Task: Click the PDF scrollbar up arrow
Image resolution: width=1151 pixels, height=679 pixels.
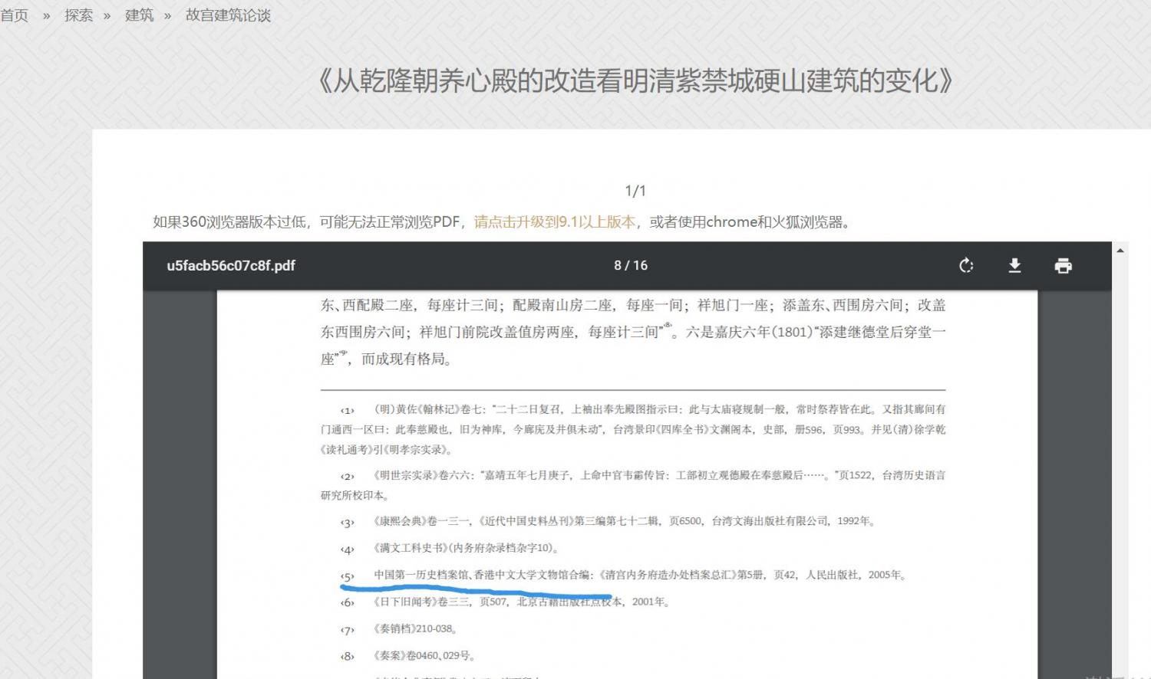Action: (1120, 251)
